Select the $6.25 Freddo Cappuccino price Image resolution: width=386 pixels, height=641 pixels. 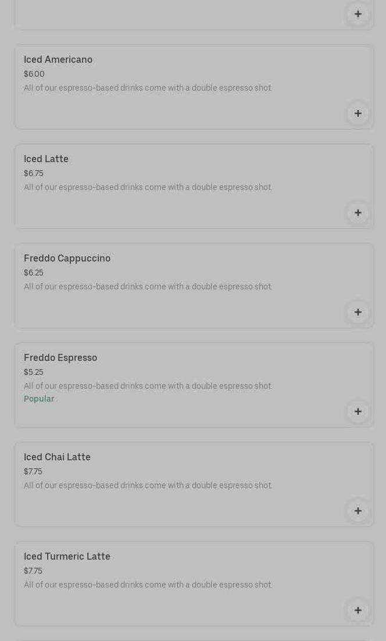[34, 273]
